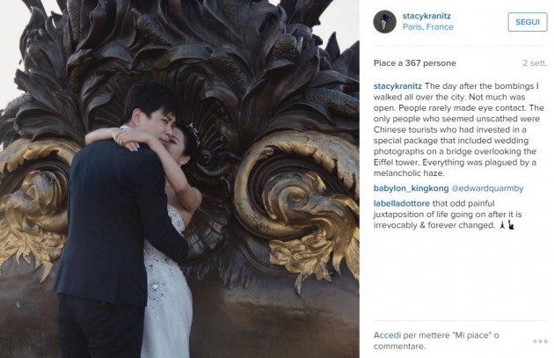Open babylon_kingkong commenter profile
554x358 pixels.
click(411, 188)
